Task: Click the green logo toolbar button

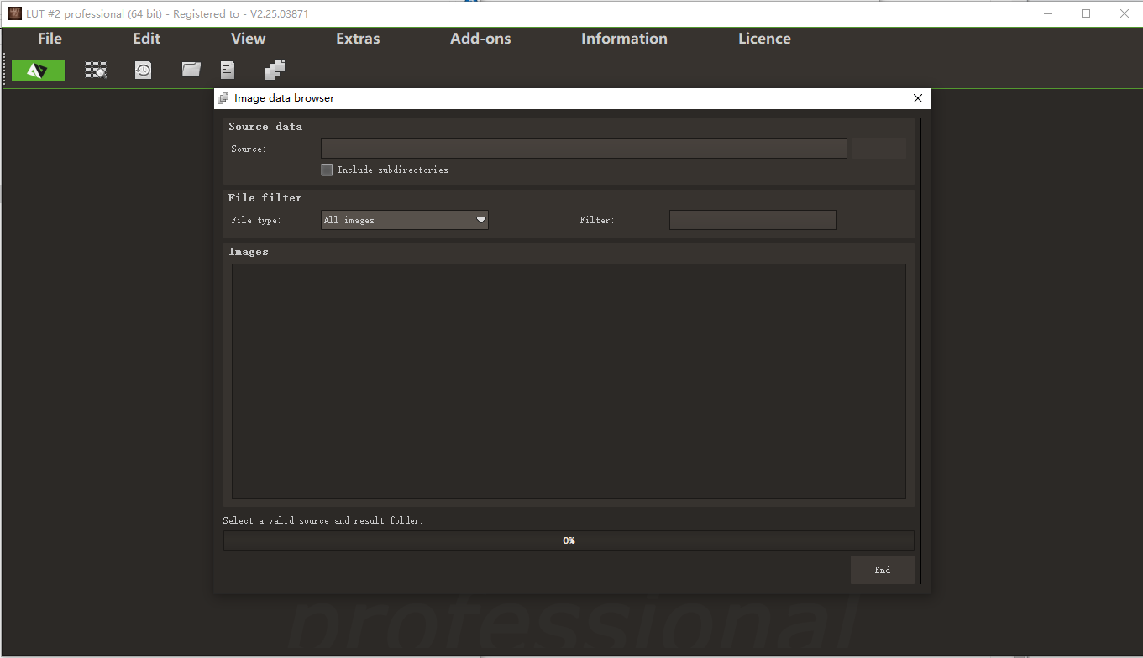Action: pyautogui.click(x=38, y=70)
